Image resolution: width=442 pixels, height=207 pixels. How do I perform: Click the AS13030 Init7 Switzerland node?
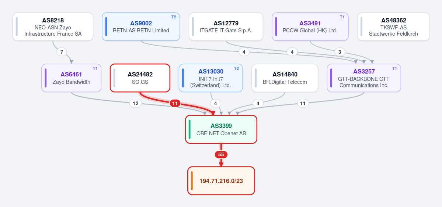click(211, 78)
